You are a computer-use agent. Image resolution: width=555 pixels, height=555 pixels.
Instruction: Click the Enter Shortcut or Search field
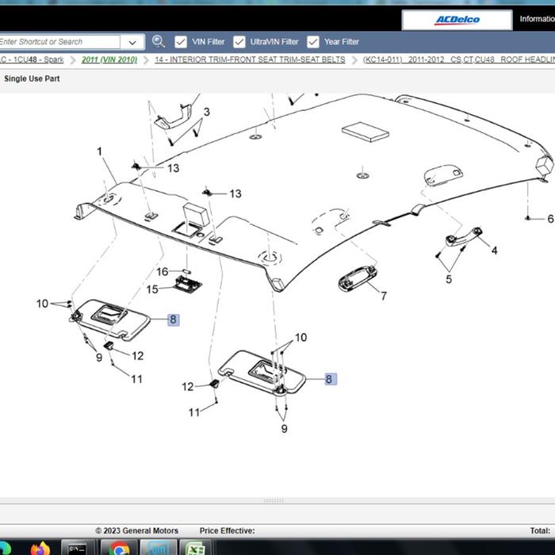[59, 41]
